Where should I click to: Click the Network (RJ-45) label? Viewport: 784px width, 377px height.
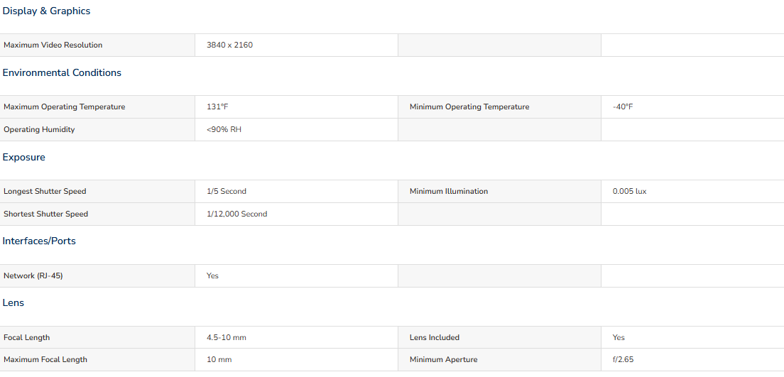pos(33,275)
